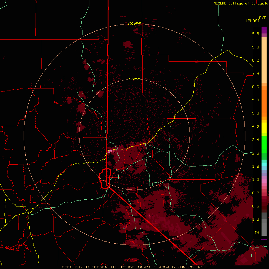Click the Specific Differential Phase KRGX caption

pos(136,267)
